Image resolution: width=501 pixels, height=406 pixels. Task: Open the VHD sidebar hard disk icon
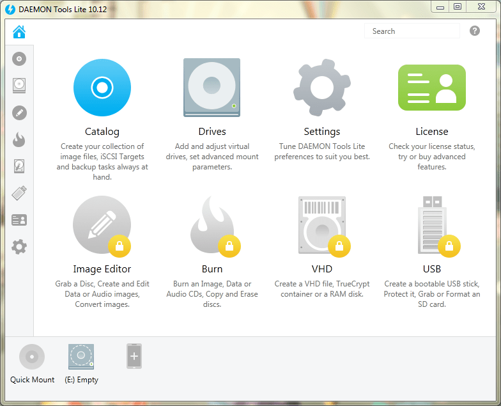[19, 166]
